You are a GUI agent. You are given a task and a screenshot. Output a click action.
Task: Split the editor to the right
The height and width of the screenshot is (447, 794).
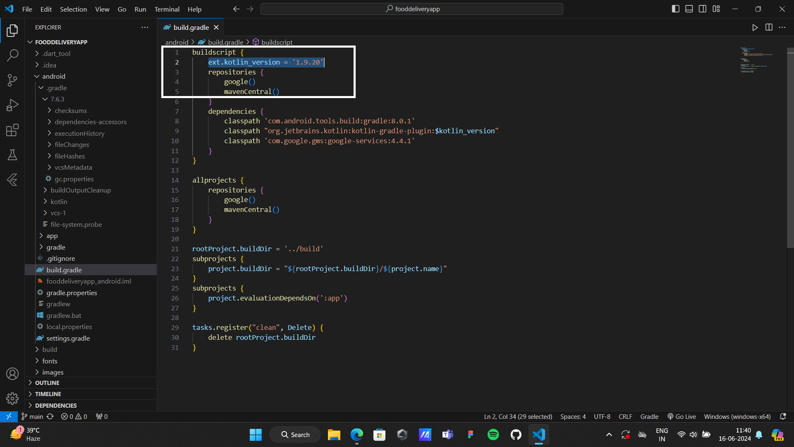coord(769,27)
